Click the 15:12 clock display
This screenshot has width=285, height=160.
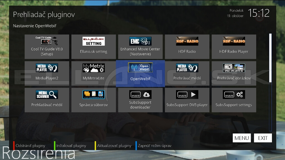(x=259, y=13)
